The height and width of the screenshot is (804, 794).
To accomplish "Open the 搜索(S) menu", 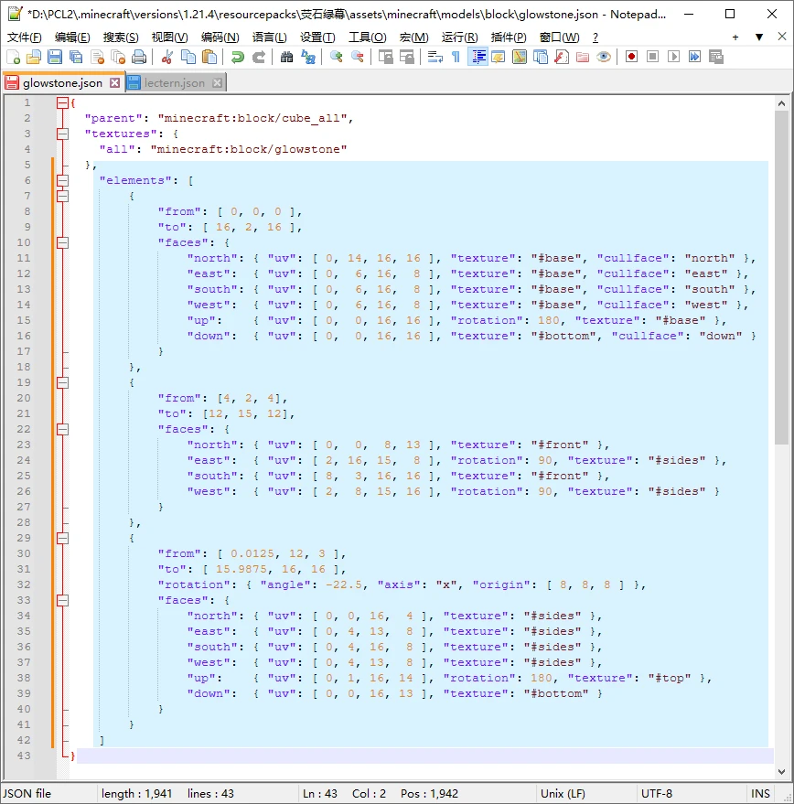I will coord(121,37).
